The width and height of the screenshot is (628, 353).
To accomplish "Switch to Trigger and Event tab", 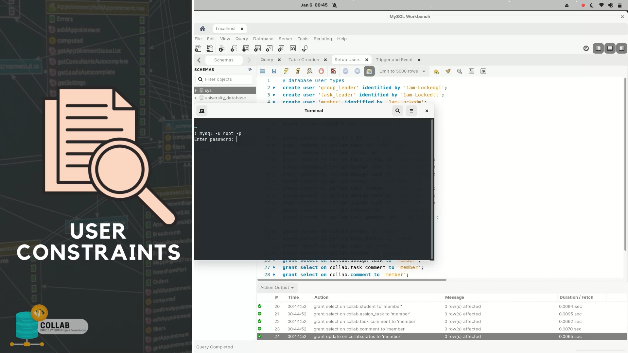I will [x=394, y=60].
